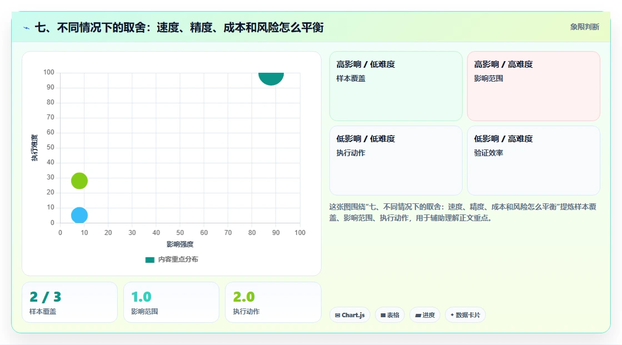Click the 执行动作 text in quadrant card
The width and height of the screenshot is (622, 345).
[x=350, y=153]
